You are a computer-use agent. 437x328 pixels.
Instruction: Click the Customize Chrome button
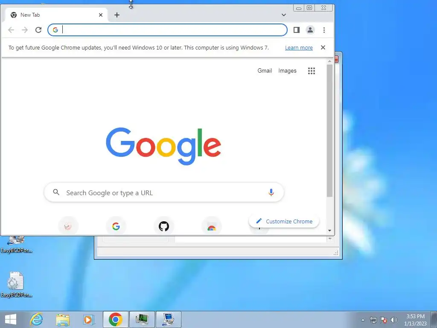[284, 221]
